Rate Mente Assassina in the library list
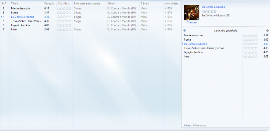This screenshot has height=131, width=270. point(64,8)
